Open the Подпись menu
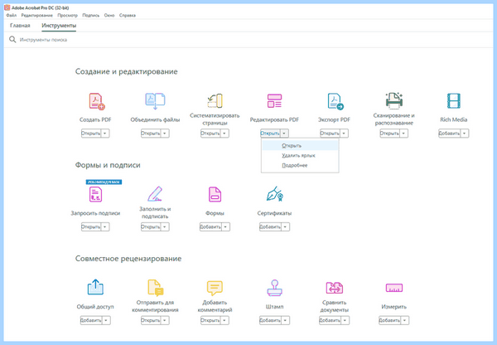Viewport: 497px width, 345px height. pyautogui.click(x=90, y=15)
